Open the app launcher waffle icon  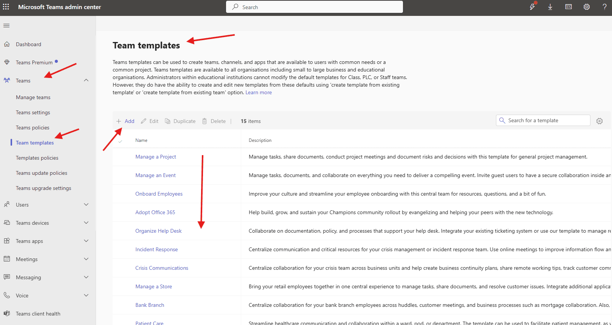pyautogui.click(x=6, y=7)
